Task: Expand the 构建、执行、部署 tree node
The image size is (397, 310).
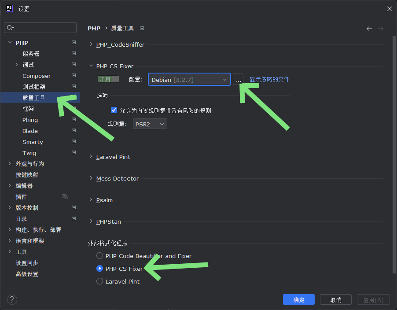Action: [10, 229]
